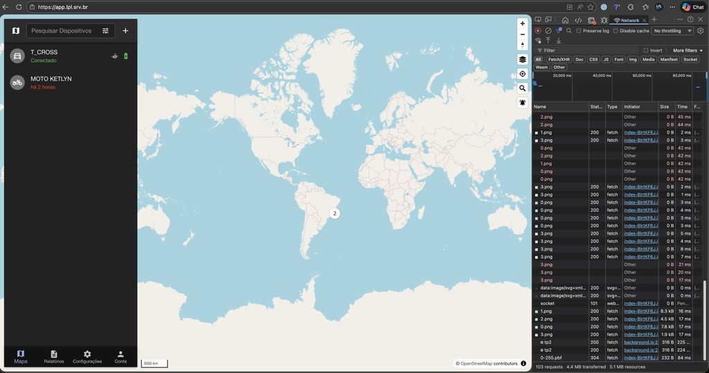Center map on current location

pyautogui.click(x=522, y=73)
